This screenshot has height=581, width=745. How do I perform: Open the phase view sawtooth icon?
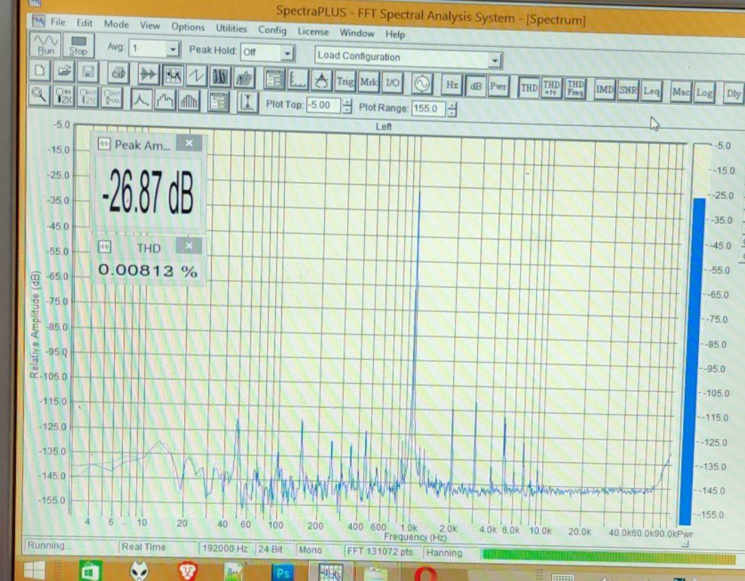[x=196, y=76]
